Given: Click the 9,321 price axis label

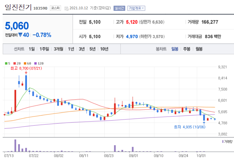Looking at the screenshot, I should tap(222, 67).
